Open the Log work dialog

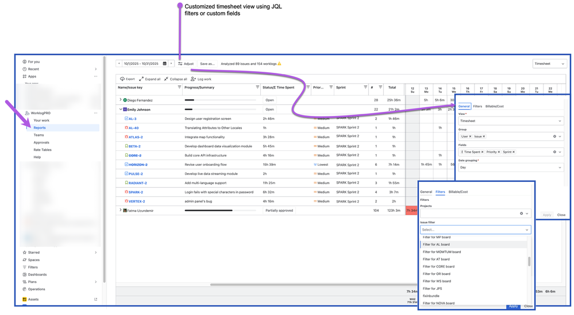(201, 79)
